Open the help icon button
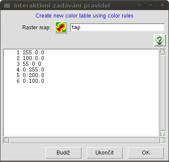The width and height of the screenshot is (169, 162). coord(160,40)
